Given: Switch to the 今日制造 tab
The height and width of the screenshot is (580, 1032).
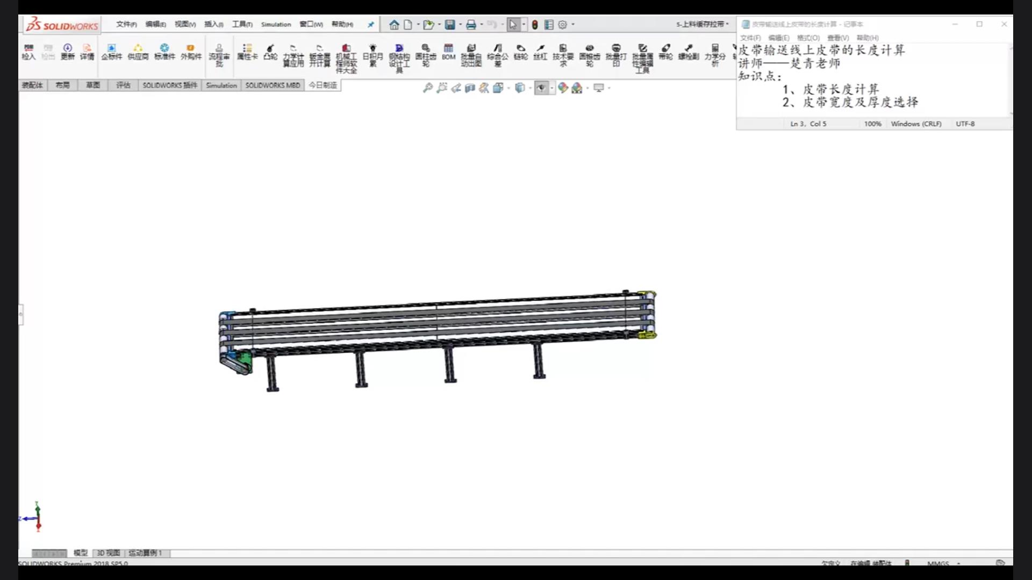Looking at the screenshot, I should pos(322,85).
